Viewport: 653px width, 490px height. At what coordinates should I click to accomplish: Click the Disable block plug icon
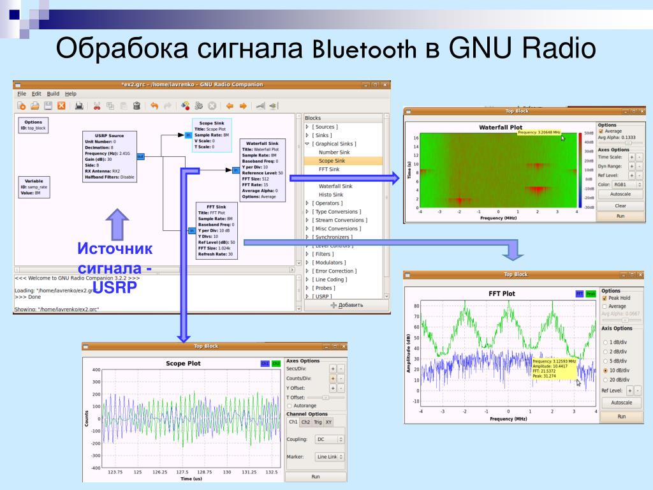[x=274, y=106]
